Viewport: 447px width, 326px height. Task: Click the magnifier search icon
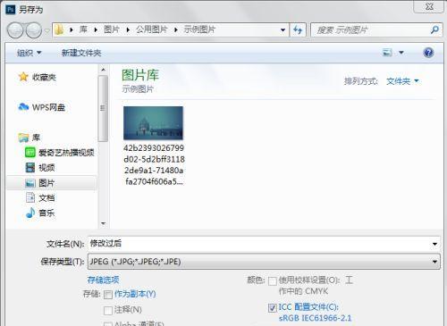(434, 29)
